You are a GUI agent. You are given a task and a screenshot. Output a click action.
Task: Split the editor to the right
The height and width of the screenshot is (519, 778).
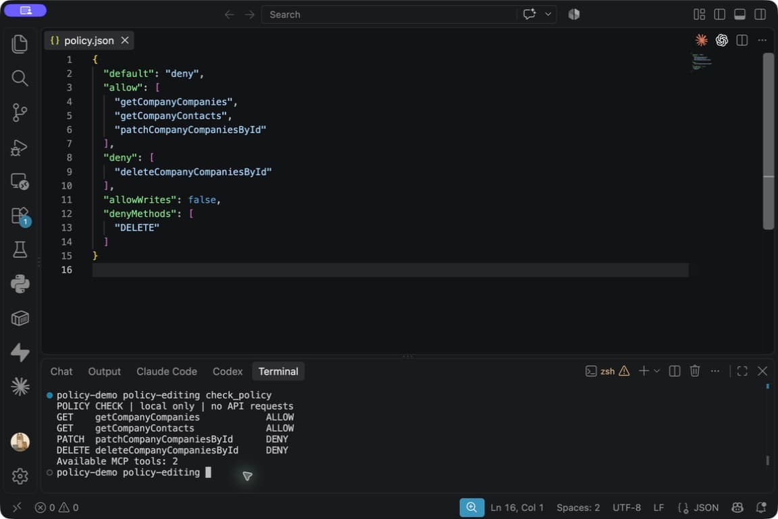click(x=742, y=41)
